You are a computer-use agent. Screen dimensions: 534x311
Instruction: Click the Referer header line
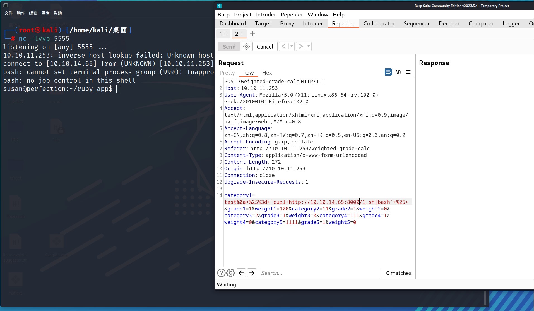[297, 149]
